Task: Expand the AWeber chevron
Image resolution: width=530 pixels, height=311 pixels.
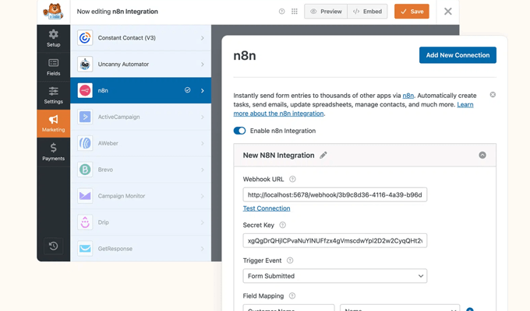Action: pyautogui.click(x=203, y=143)
